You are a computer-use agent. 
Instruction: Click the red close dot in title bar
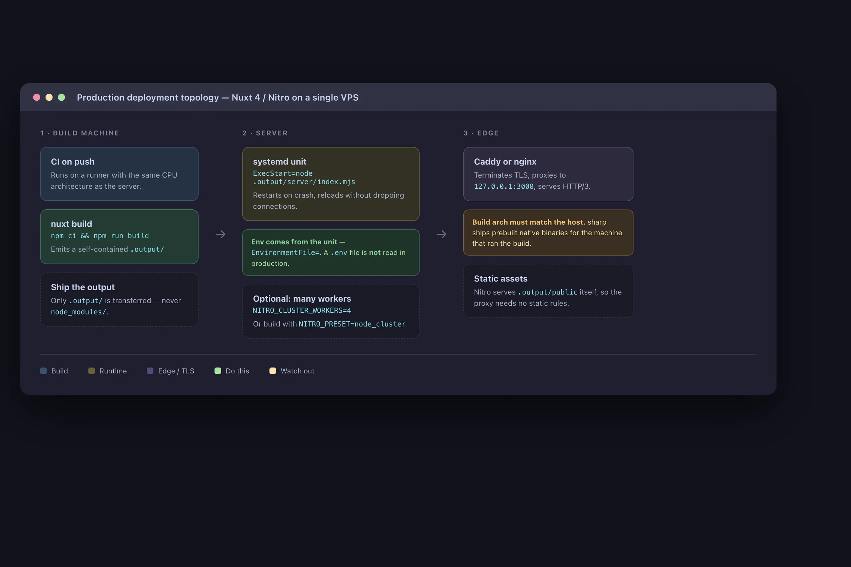click(x=37, y=97)
